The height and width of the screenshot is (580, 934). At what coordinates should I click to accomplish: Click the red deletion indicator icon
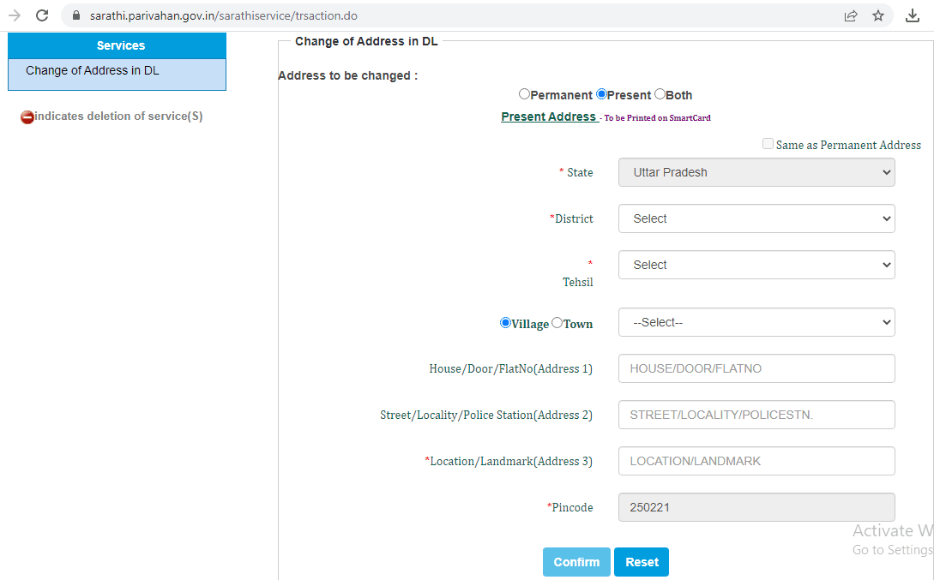click(27, 117)
